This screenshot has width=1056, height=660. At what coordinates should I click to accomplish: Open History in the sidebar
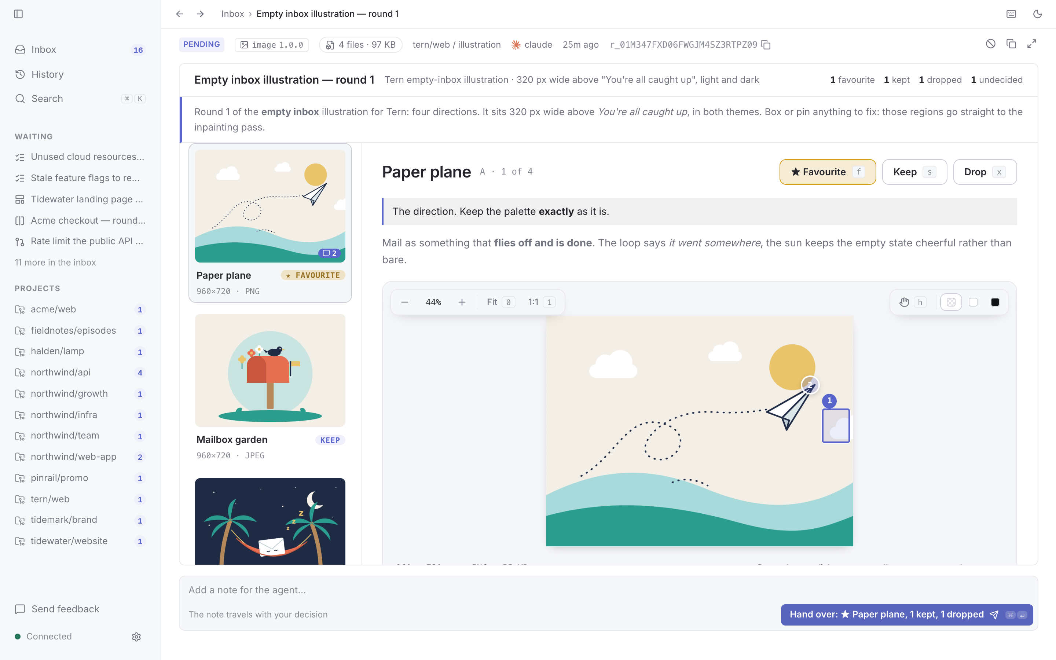[x=80, y=74]
